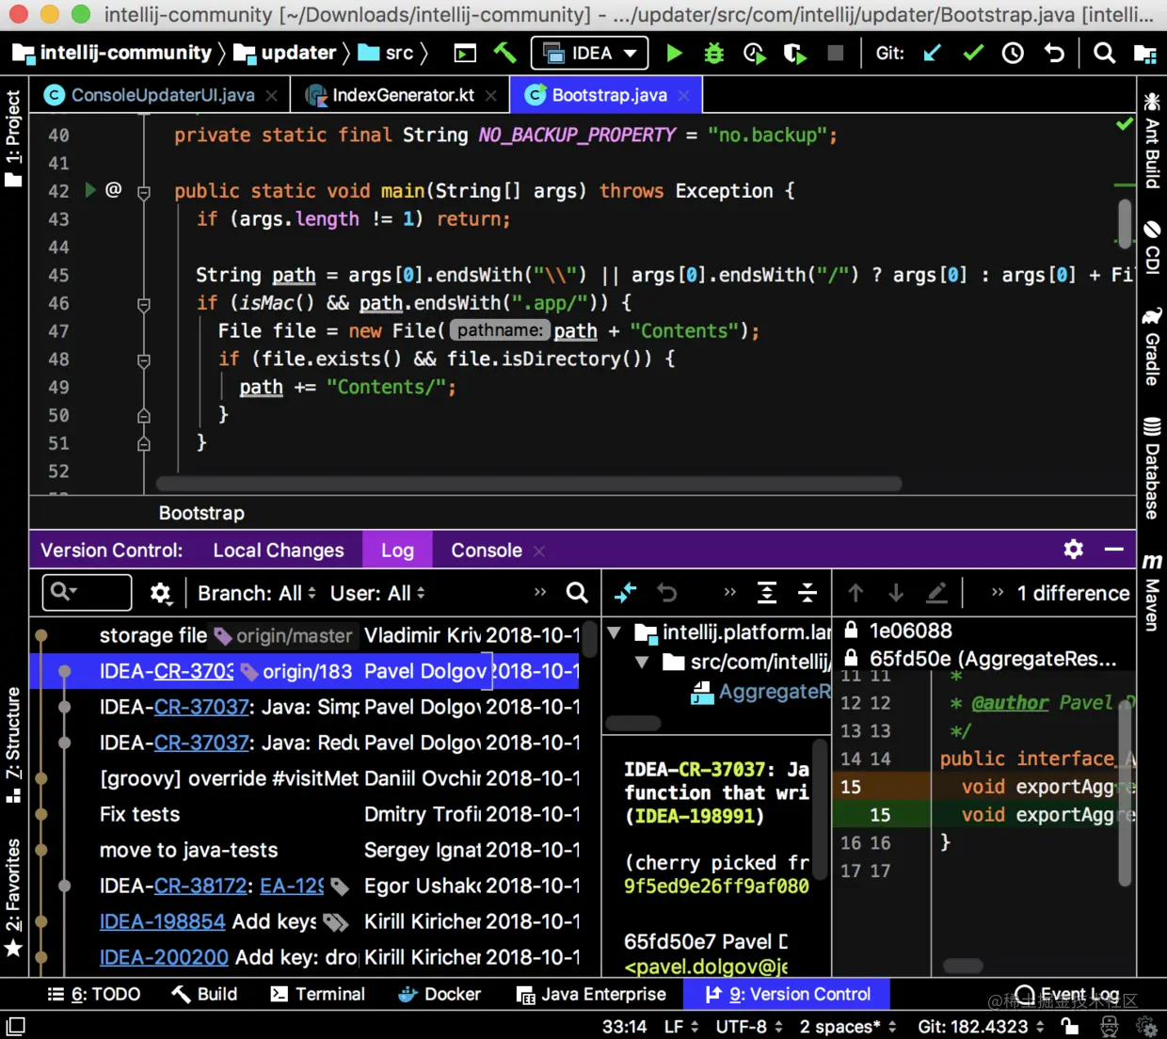
Task: Run the IDEA configuration with green arrow
Action: [674, 54]
